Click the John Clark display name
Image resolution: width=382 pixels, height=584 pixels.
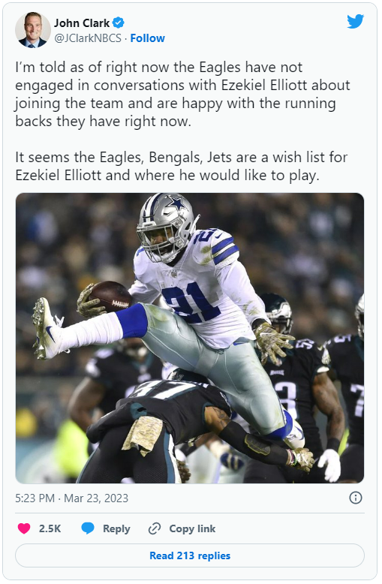82,23
